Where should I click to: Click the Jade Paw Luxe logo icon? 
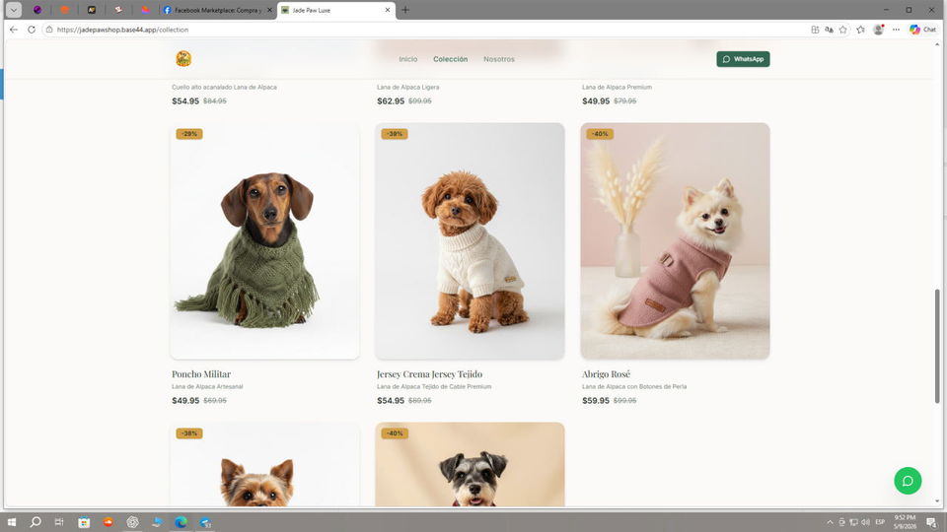coord(183,58)
